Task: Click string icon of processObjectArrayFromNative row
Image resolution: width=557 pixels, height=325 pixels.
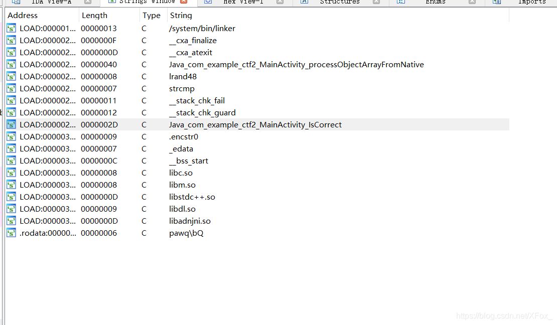Action: pyautogui.click(x=12, y=65)
